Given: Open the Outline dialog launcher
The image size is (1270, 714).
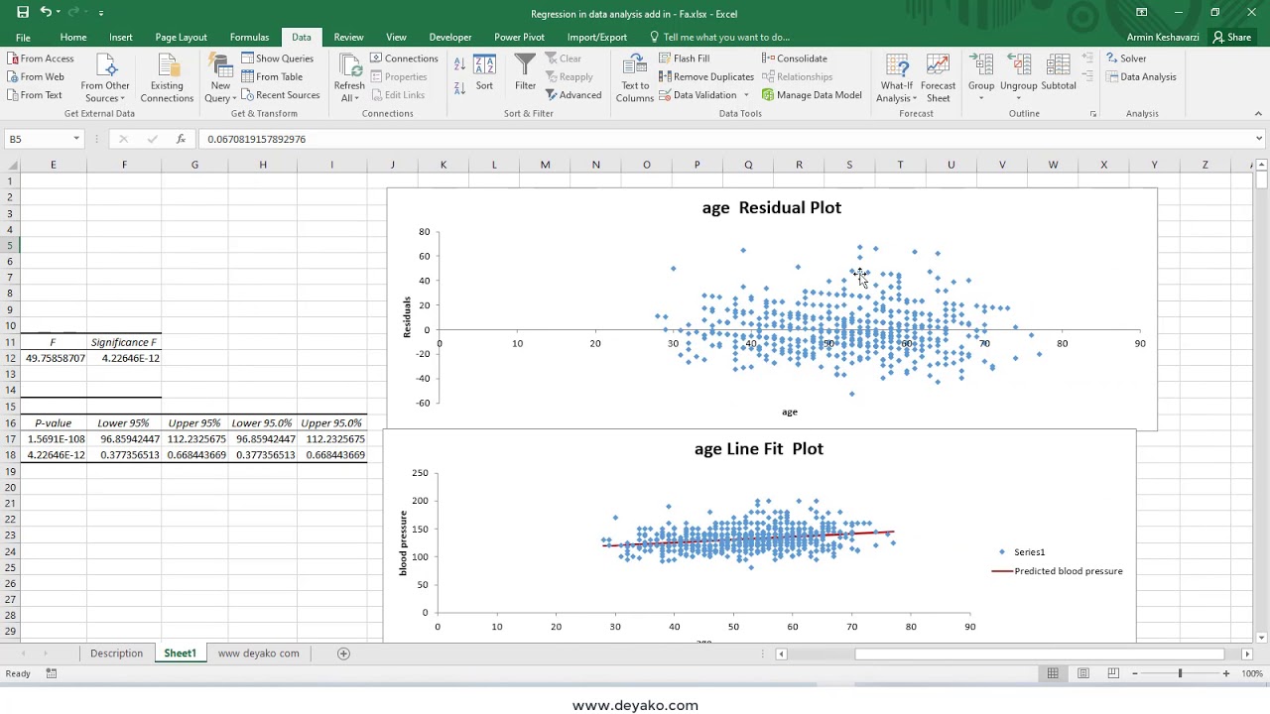Looking at the screenshot, I should [x=1093, y=114].
